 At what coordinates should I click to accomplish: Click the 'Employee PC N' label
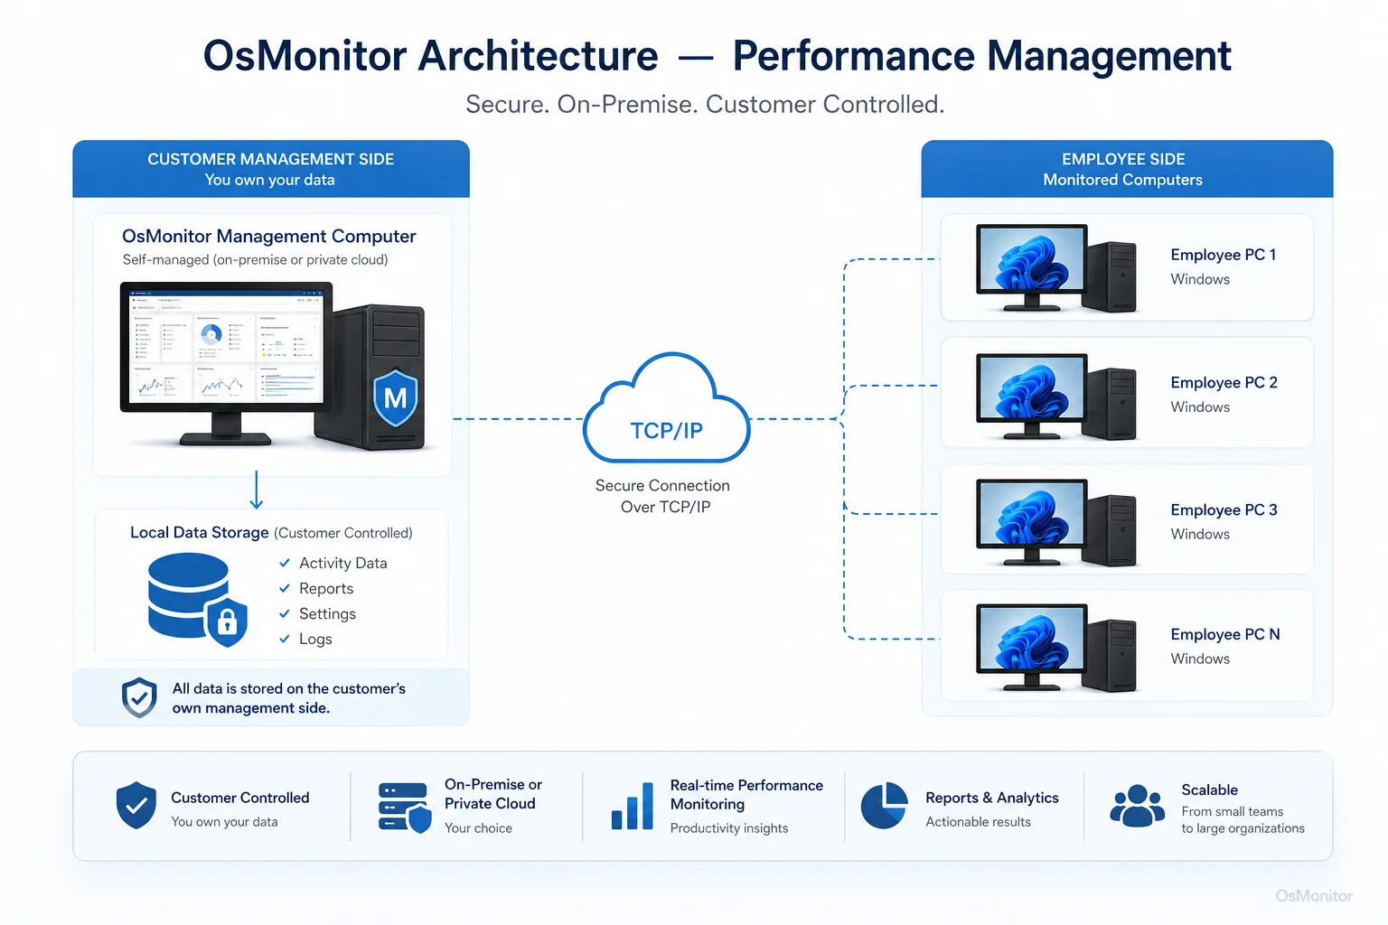(x=1225, y=634)
